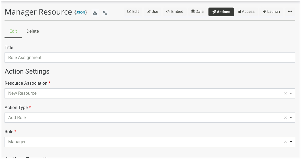Switch to the Delete tab
Viewport: 301px width, 159px height.
coord(33,31)
